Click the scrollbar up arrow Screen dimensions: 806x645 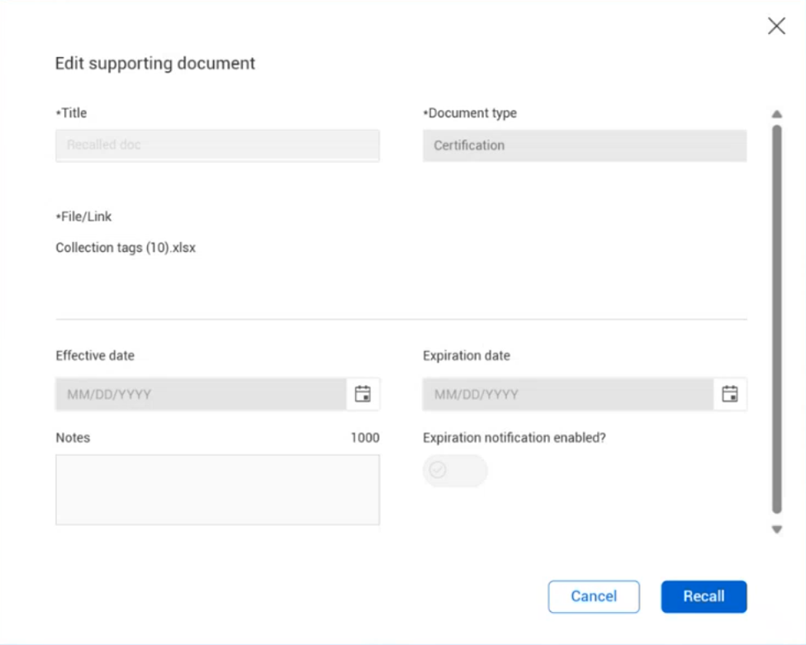(776, 114)
